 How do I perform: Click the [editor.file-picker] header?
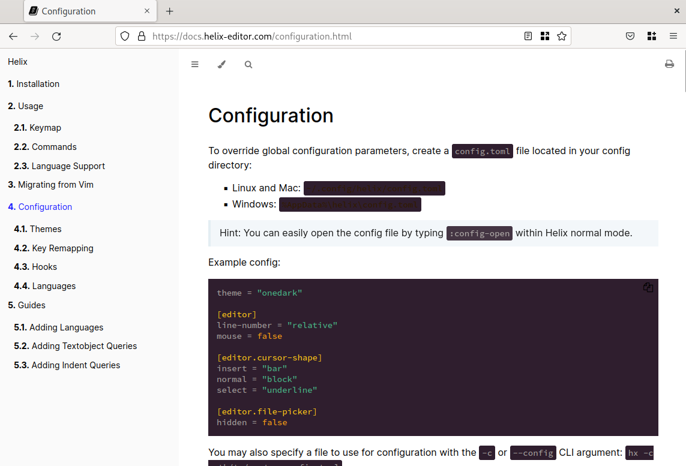pyautogui.click(x=267, y=411)
